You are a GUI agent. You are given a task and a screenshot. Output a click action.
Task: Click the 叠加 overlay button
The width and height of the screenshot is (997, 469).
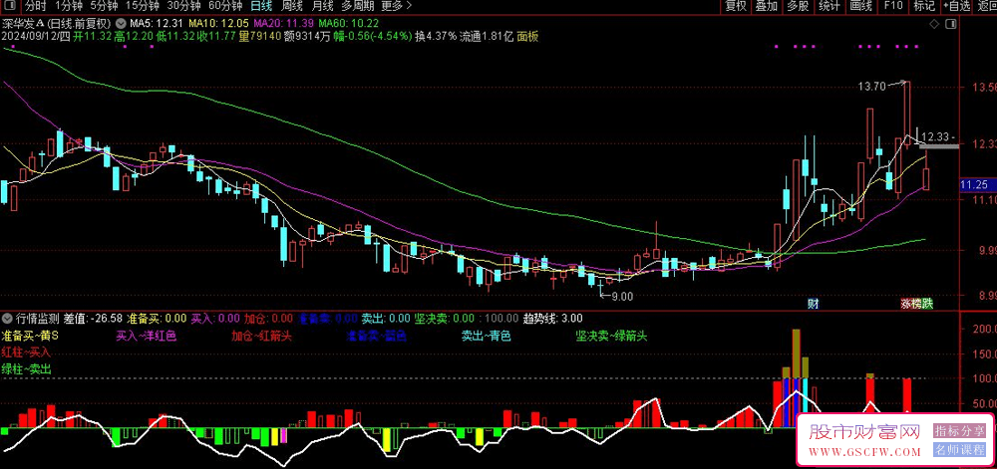click(766, 6)
